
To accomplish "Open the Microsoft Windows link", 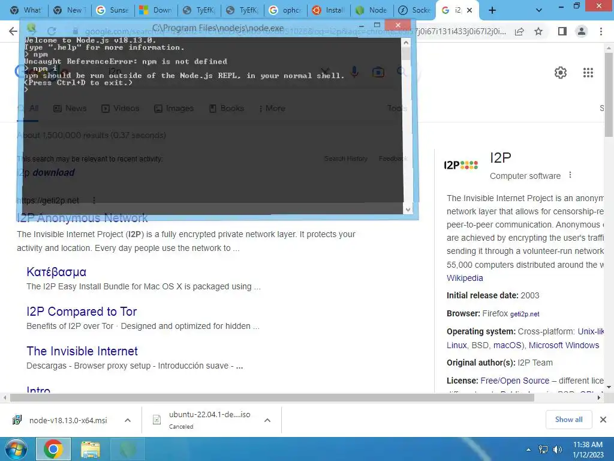I will [564, 345].
